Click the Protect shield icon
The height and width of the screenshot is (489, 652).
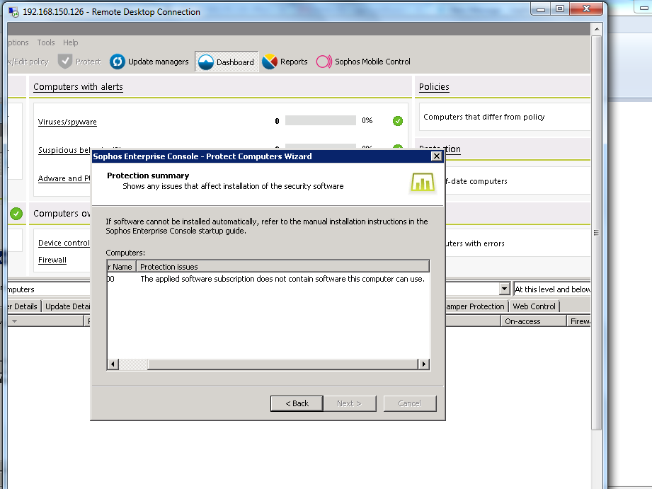(x=65, y=62)
